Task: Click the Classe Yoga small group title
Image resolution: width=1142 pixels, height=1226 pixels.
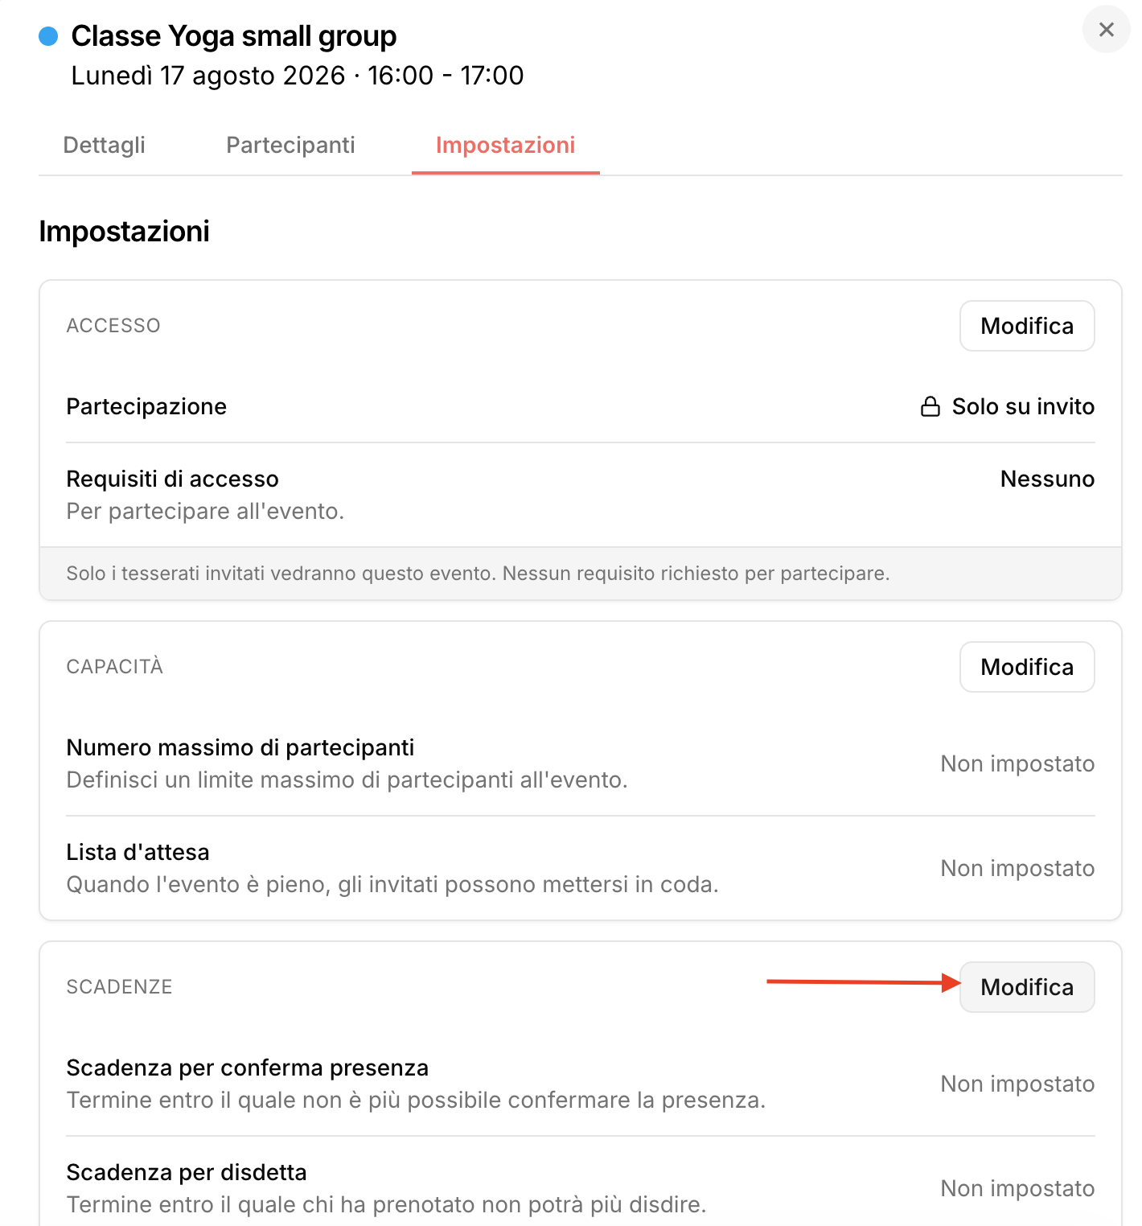Action: point(234,36)
